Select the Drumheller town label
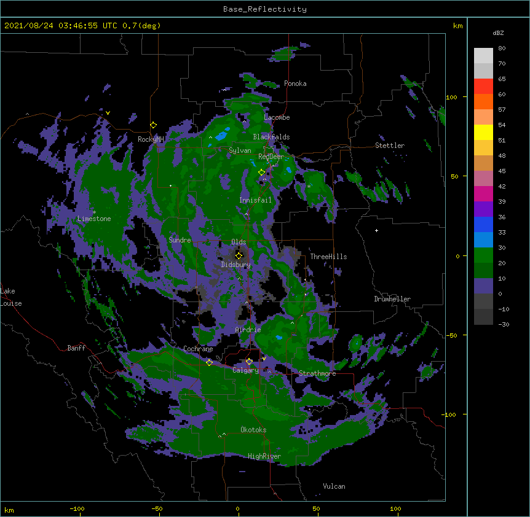This screenshot has width=530, height=517. click(392, 299)
